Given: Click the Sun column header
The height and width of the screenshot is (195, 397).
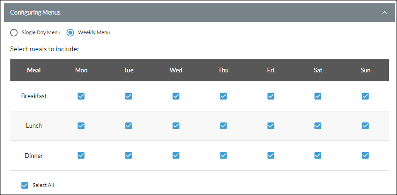Looking at the screenshot, I should point(366,70).
